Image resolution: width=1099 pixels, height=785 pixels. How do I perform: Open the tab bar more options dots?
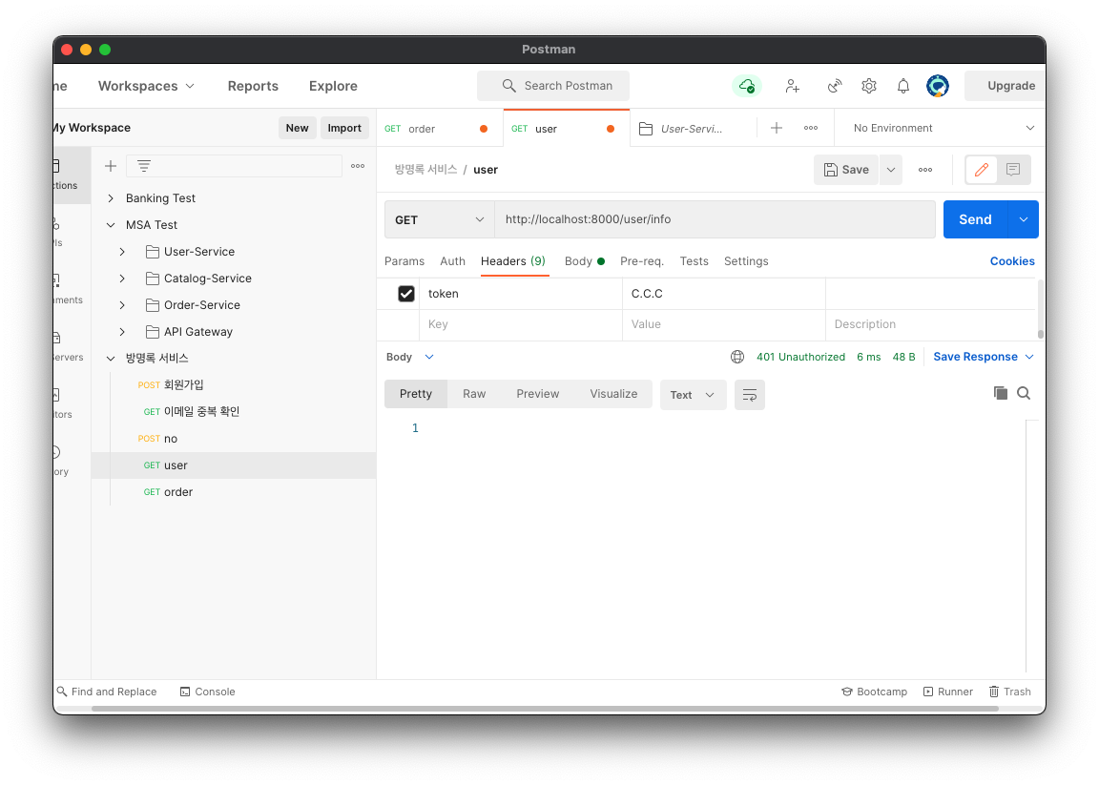click(x=811, y=128)
